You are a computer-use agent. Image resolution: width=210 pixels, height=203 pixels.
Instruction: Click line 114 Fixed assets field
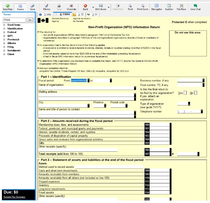[159, 193]
